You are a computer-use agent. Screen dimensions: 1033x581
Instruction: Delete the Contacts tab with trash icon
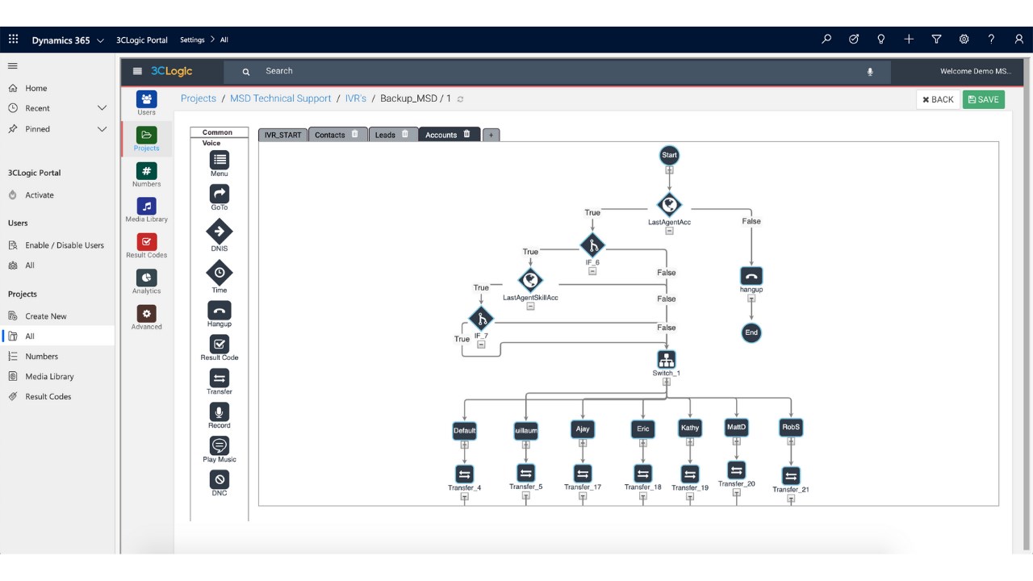point(354,134)
